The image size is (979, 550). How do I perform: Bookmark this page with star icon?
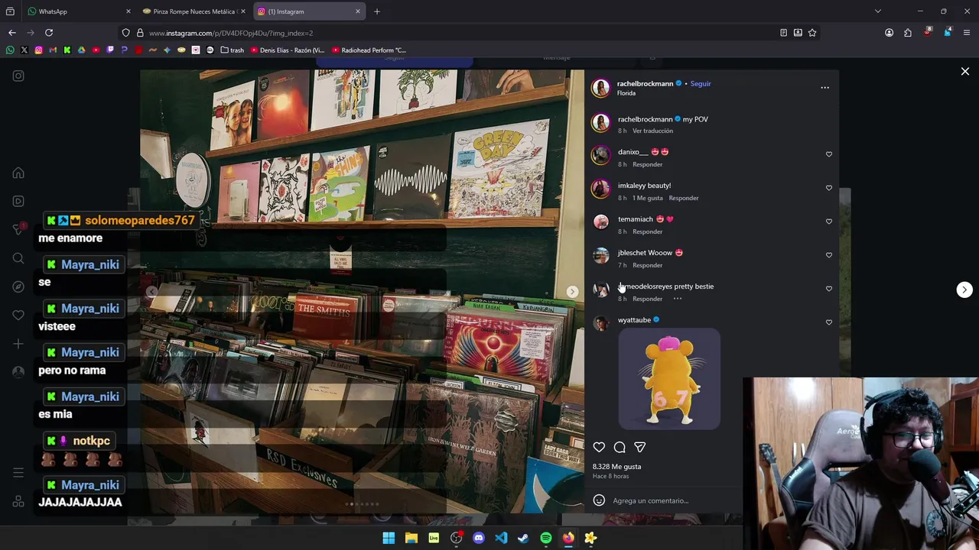[812, 33]
